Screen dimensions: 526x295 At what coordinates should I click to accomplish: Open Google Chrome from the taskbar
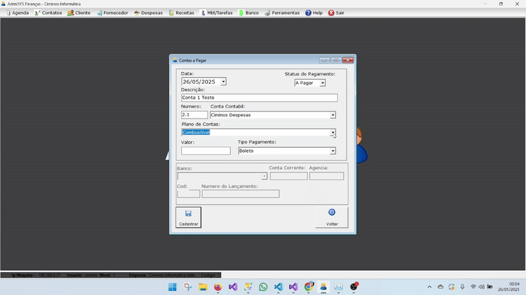coord(308,287)
